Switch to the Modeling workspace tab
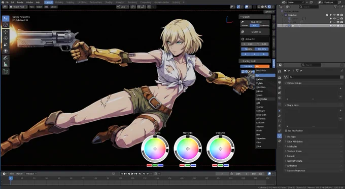 59,2
